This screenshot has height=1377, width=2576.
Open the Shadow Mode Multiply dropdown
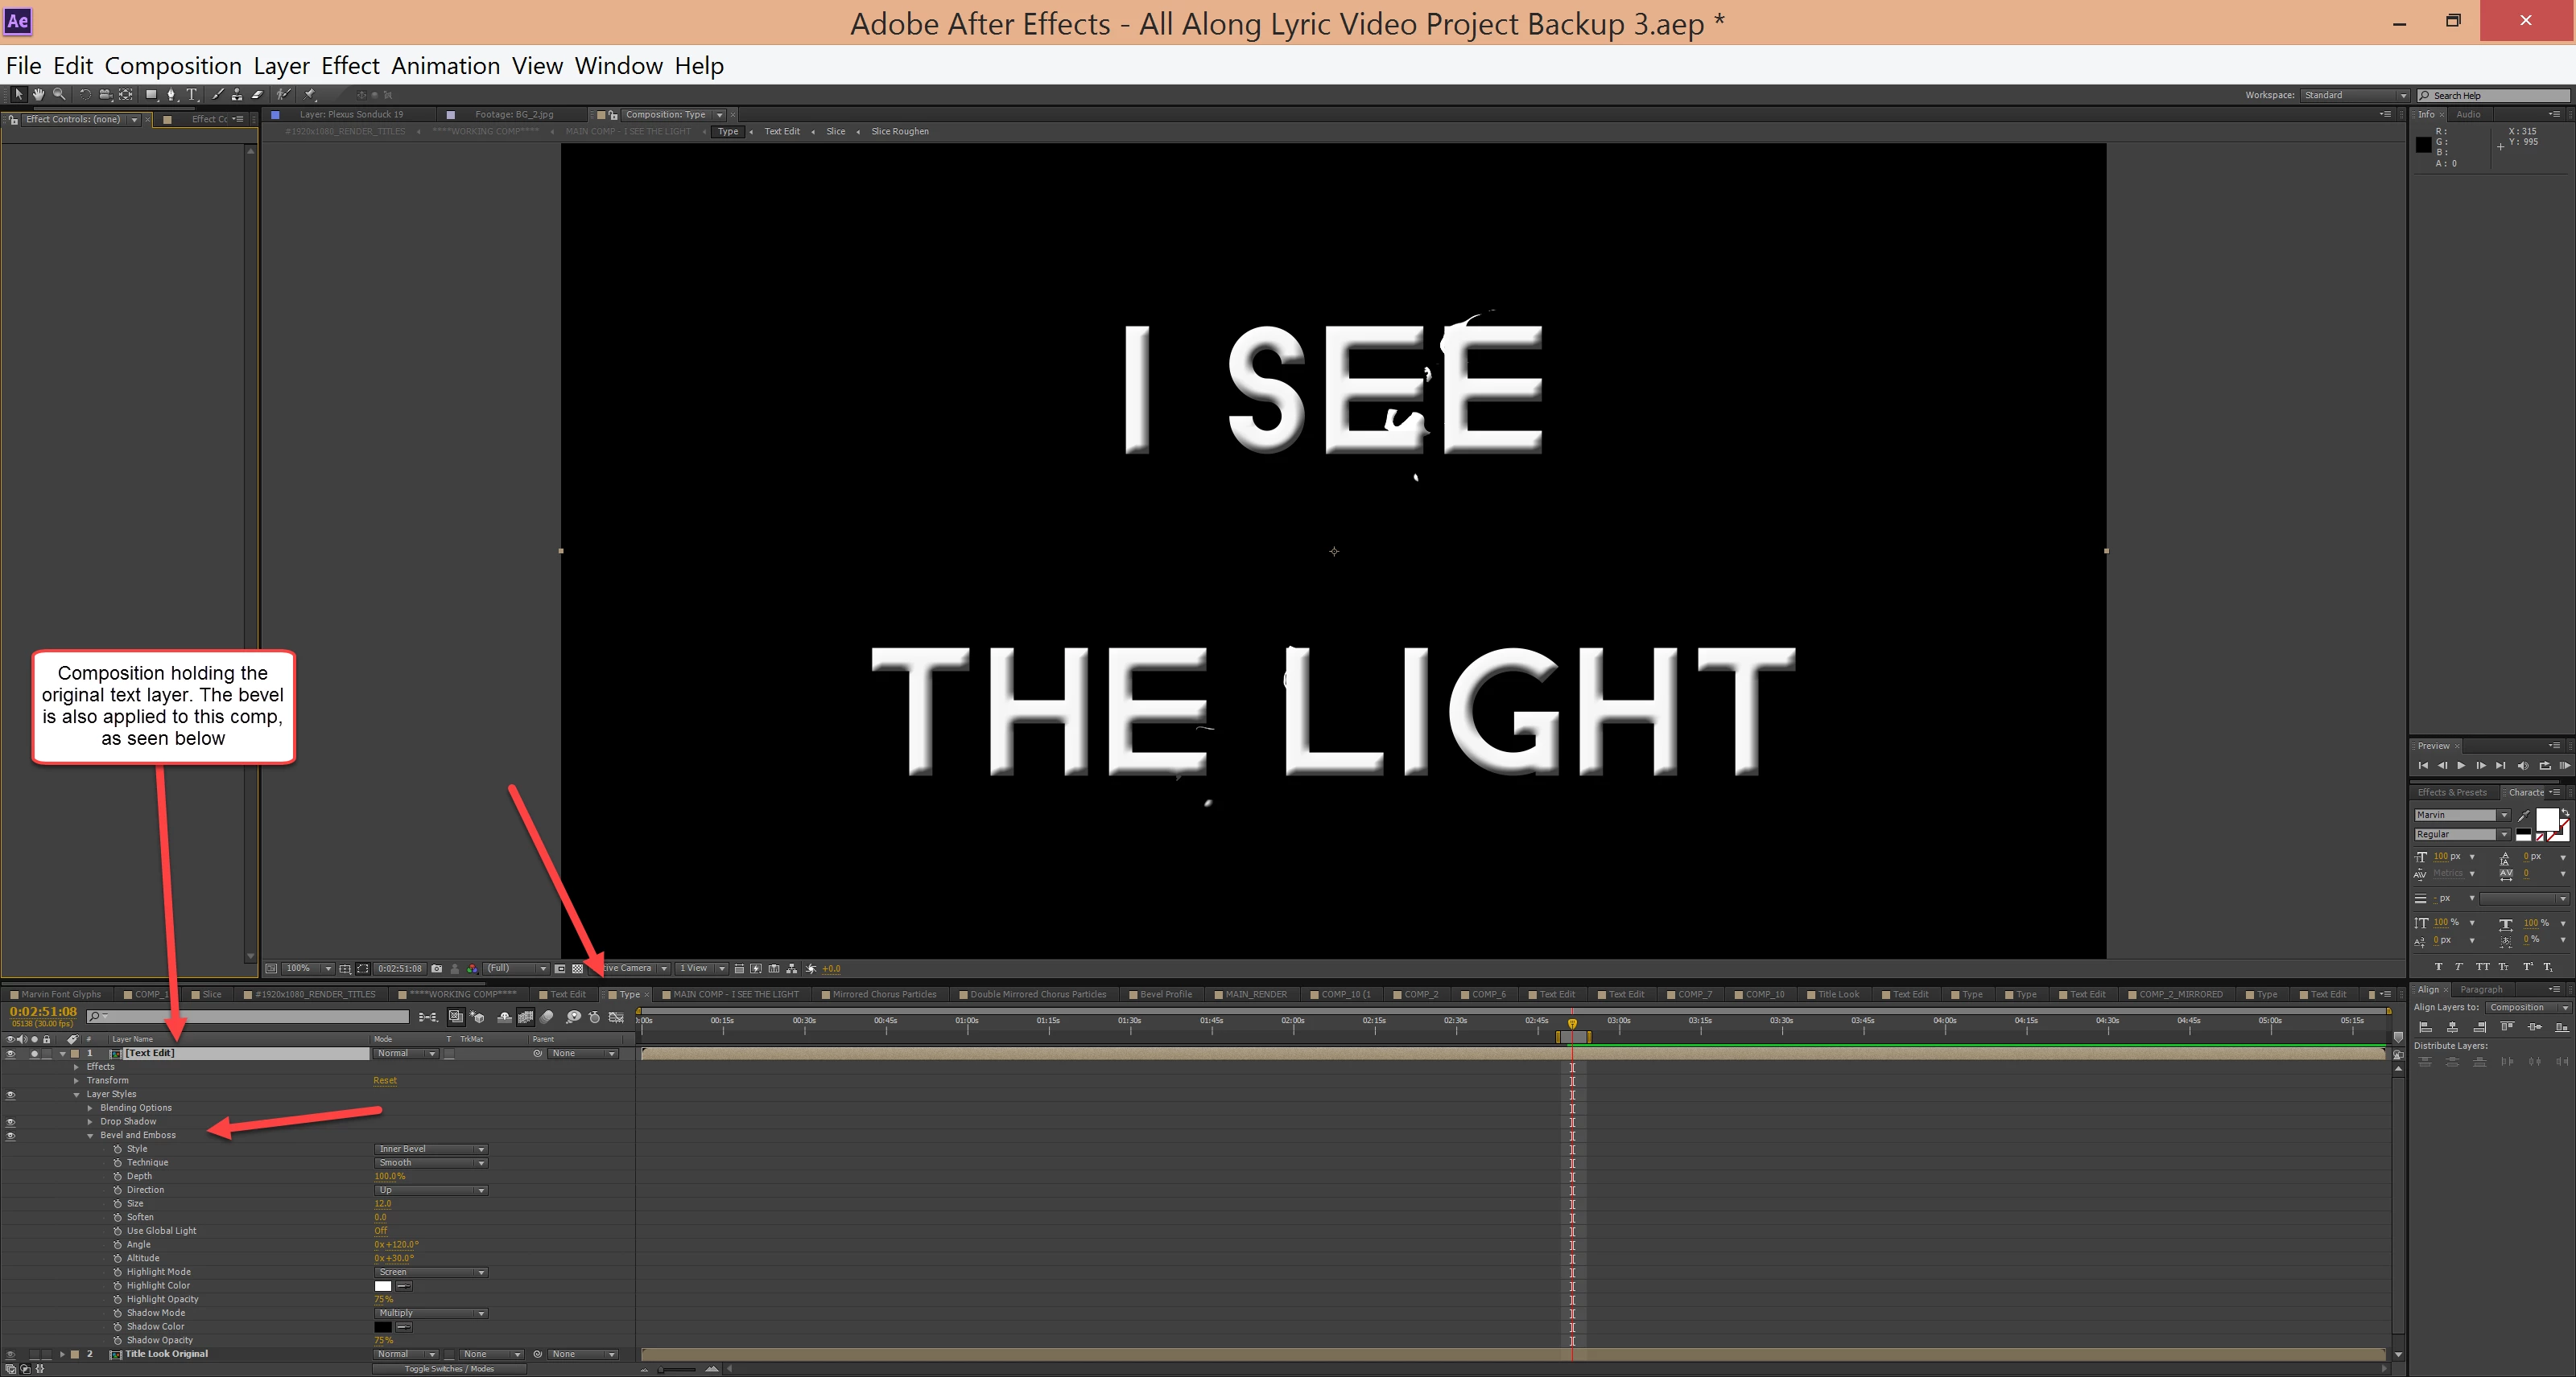click(x=430, y=1313)
